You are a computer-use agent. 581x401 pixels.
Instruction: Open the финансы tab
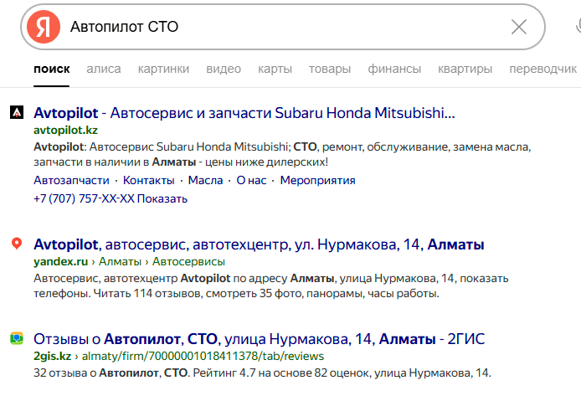[394, 69]
